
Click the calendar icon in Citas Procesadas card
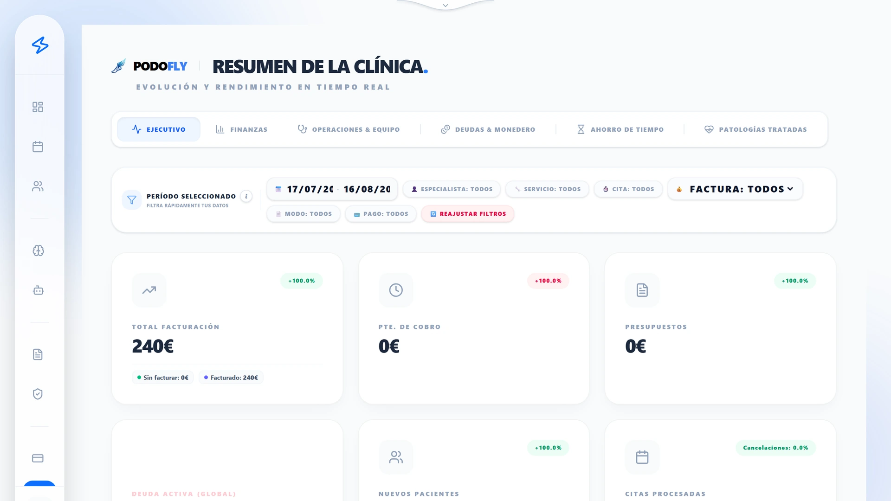[x=642, y=457]
